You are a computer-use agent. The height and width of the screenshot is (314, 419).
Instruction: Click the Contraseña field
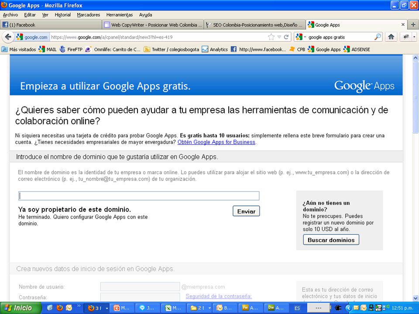[140, 297]
